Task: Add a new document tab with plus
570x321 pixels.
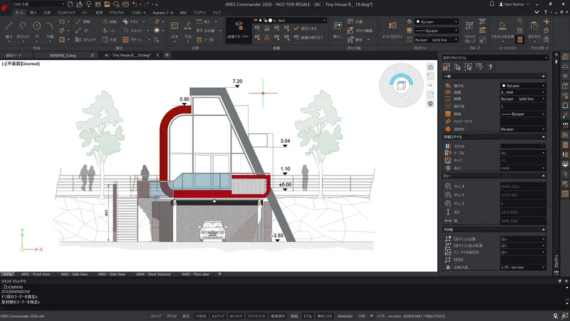Action: [167, 55]
